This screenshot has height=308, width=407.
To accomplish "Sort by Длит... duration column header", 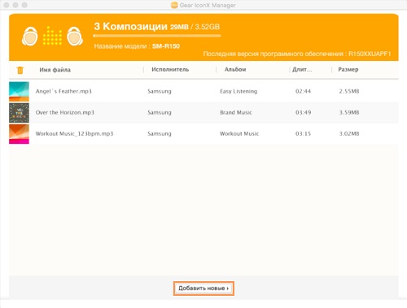I will point(302,70).
